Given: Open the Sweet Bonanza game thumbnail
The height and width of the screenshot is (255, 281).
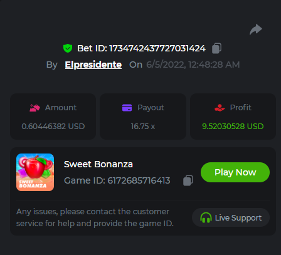Looking at the screenshot, I should [35, 172].
